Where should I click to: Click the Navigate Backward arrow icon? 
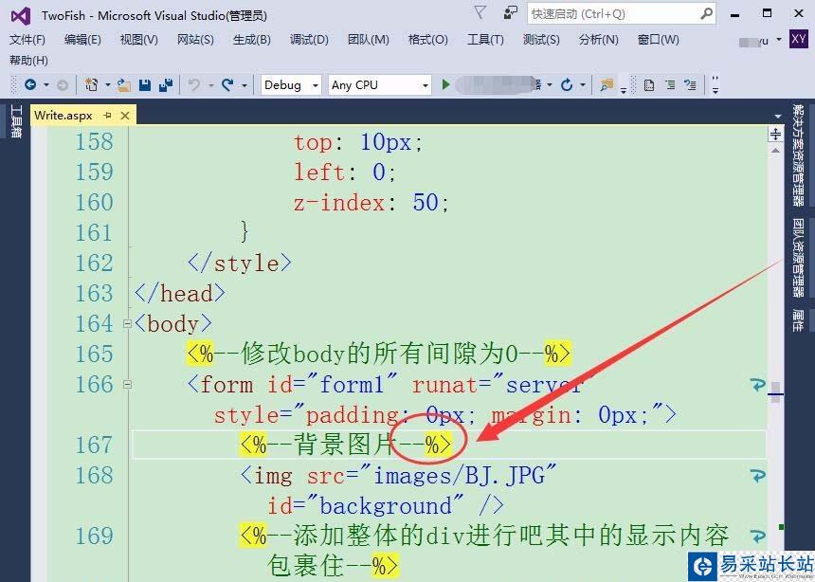(30, 84)
